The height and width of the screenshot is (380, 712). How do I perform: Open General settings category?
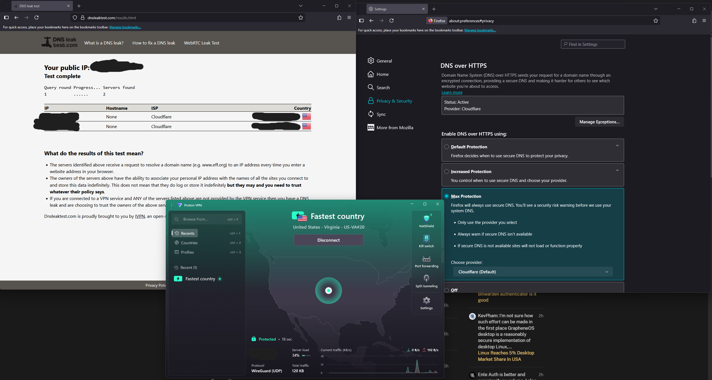[x=380, y=61]
